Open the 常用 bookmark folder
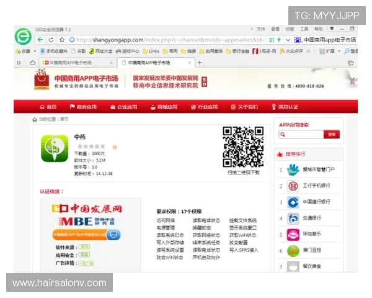372x298 pixels. 170,51
